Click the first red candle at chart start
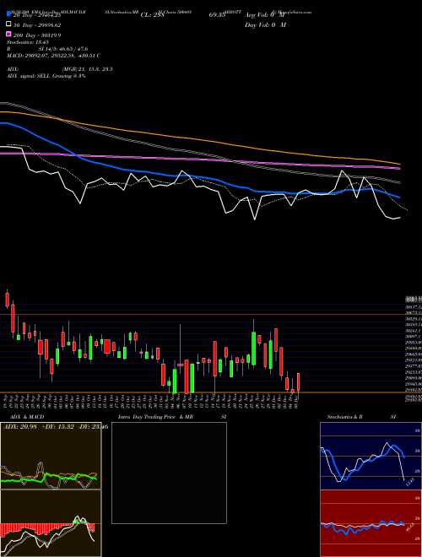Screen dimensions: 422x557 [x=7, y=300]
